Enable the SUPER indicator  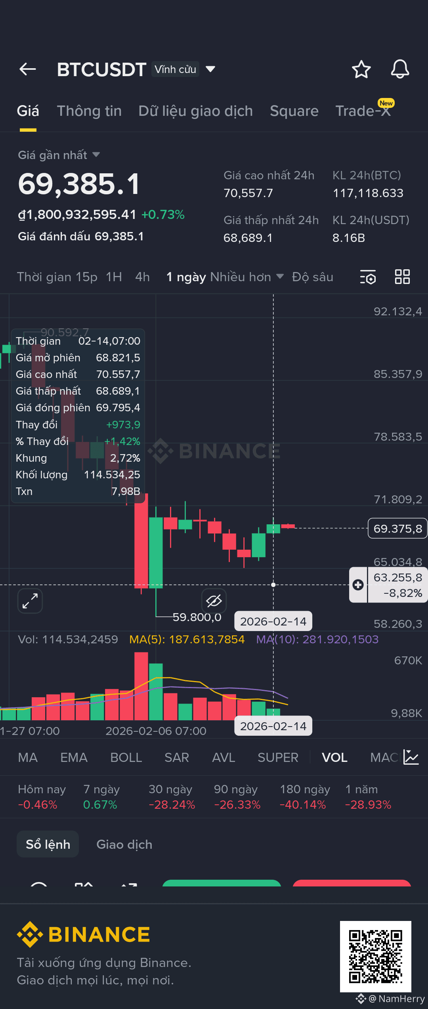(x=278, y=758)
